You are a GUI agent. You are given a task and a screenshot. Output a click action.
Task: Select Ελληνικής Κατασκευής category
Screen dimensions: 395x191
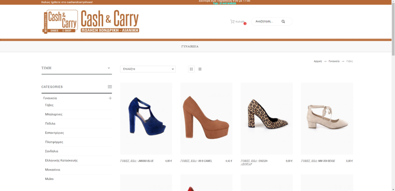(61, 160)
